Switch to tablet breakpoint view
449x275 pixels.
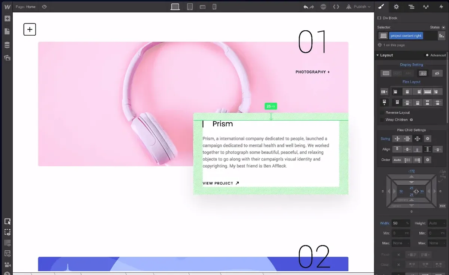tap(190, 7)
